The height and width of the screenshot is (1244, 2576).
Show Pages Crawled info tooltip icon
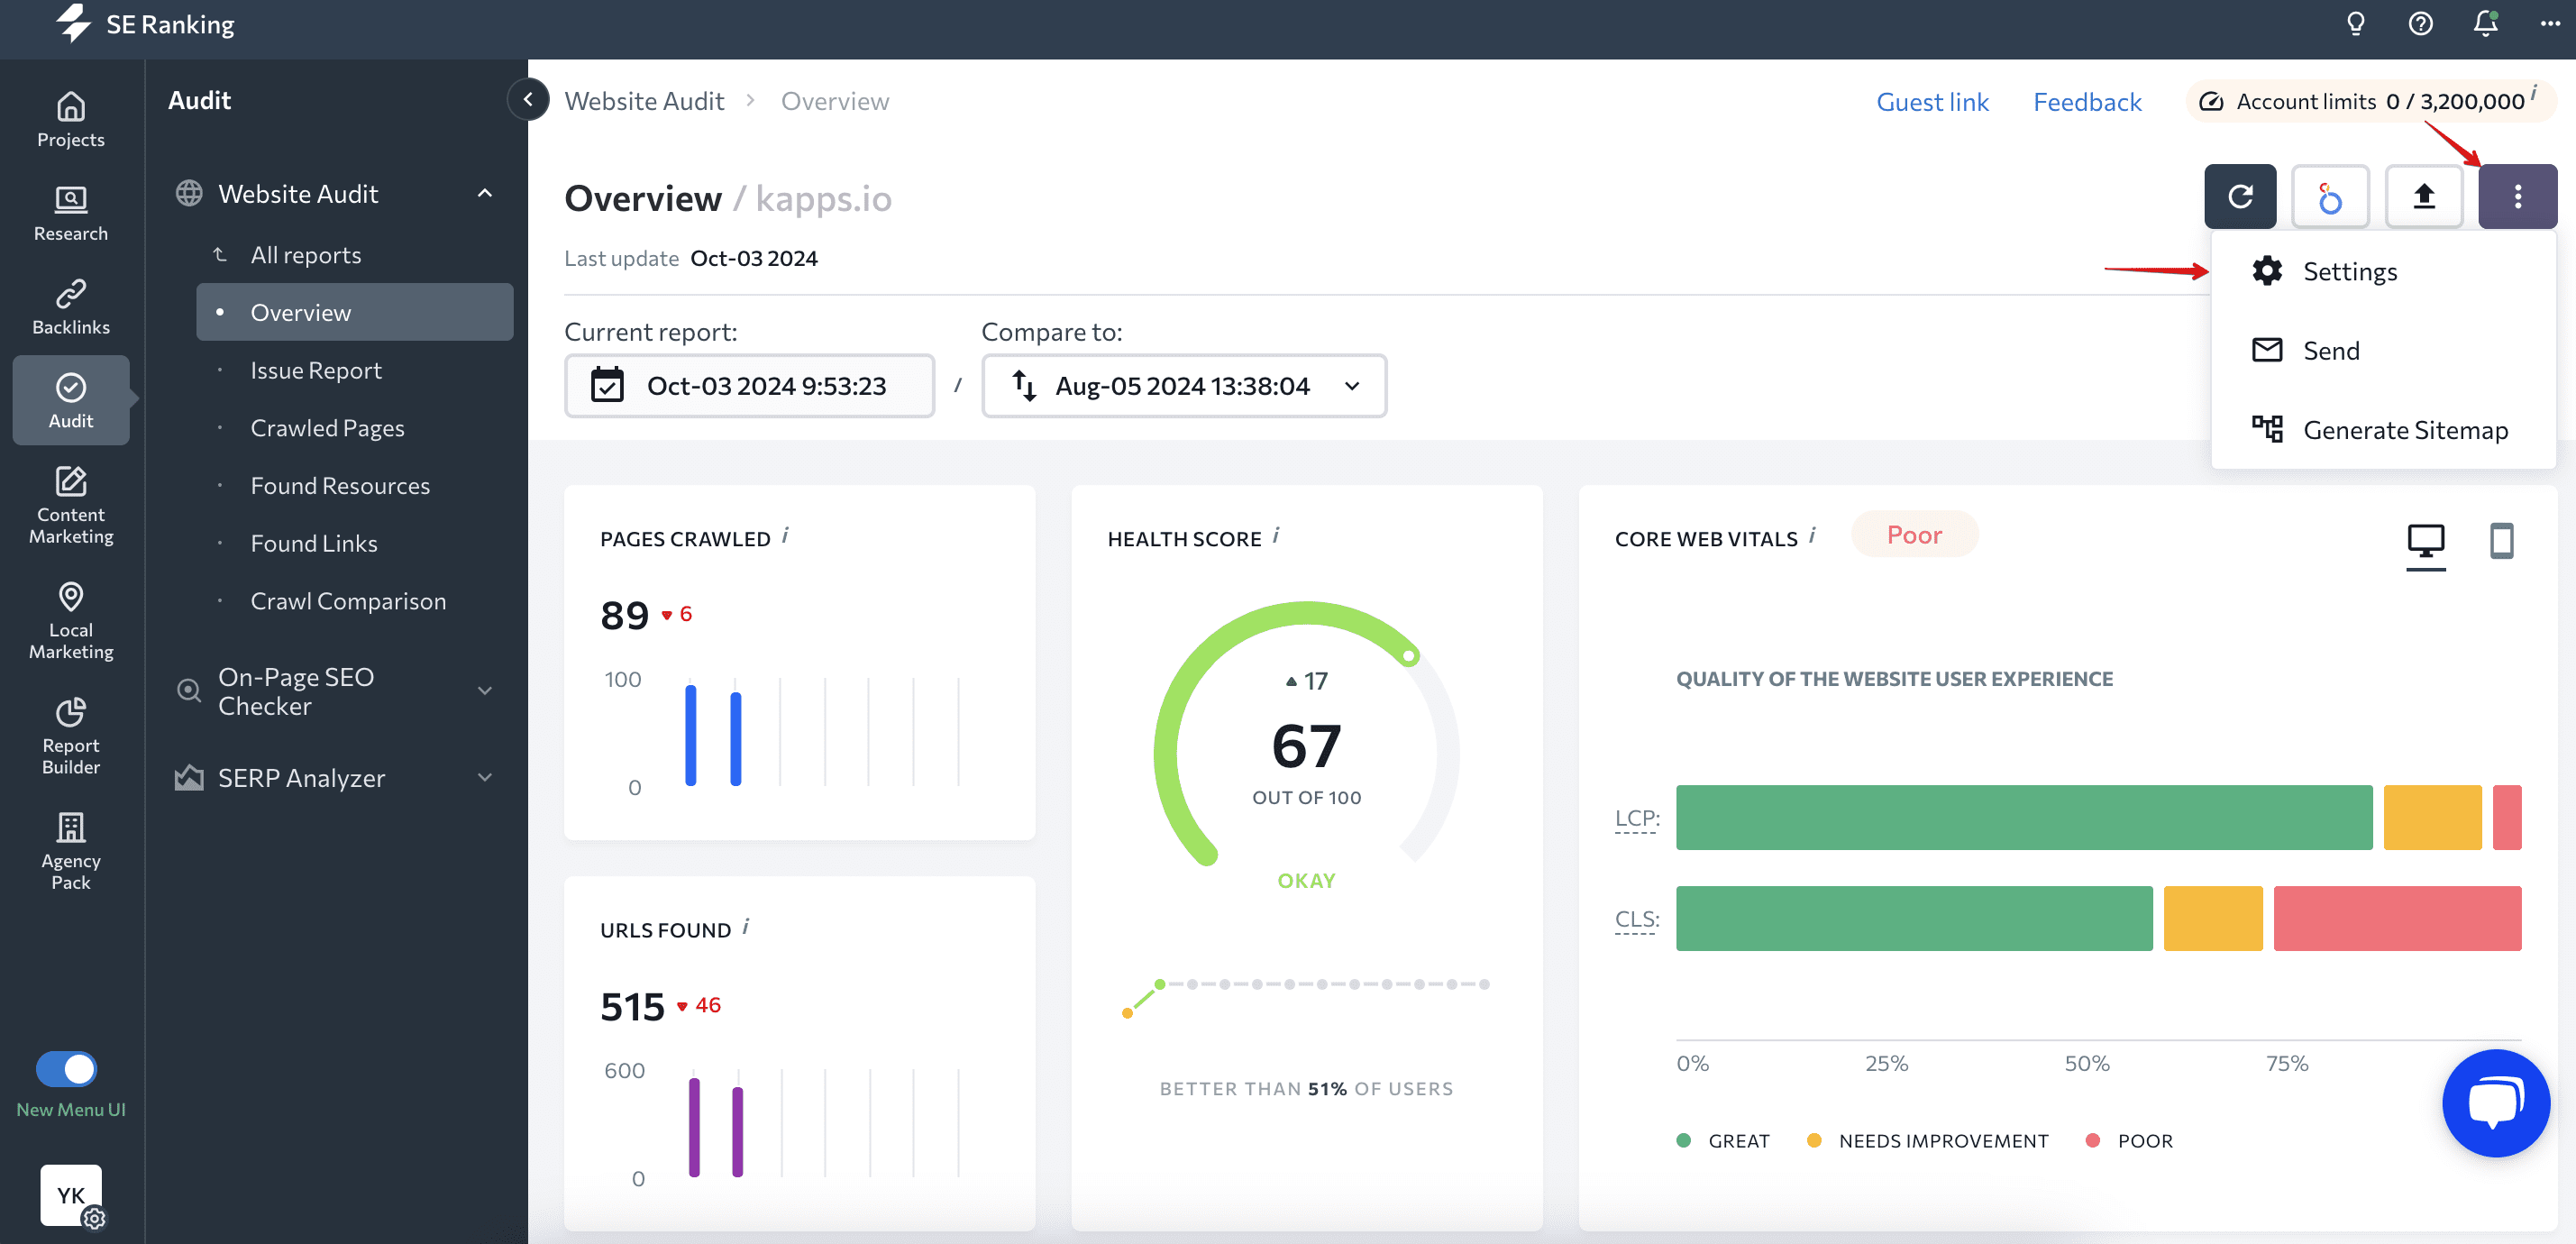[785, 536]
